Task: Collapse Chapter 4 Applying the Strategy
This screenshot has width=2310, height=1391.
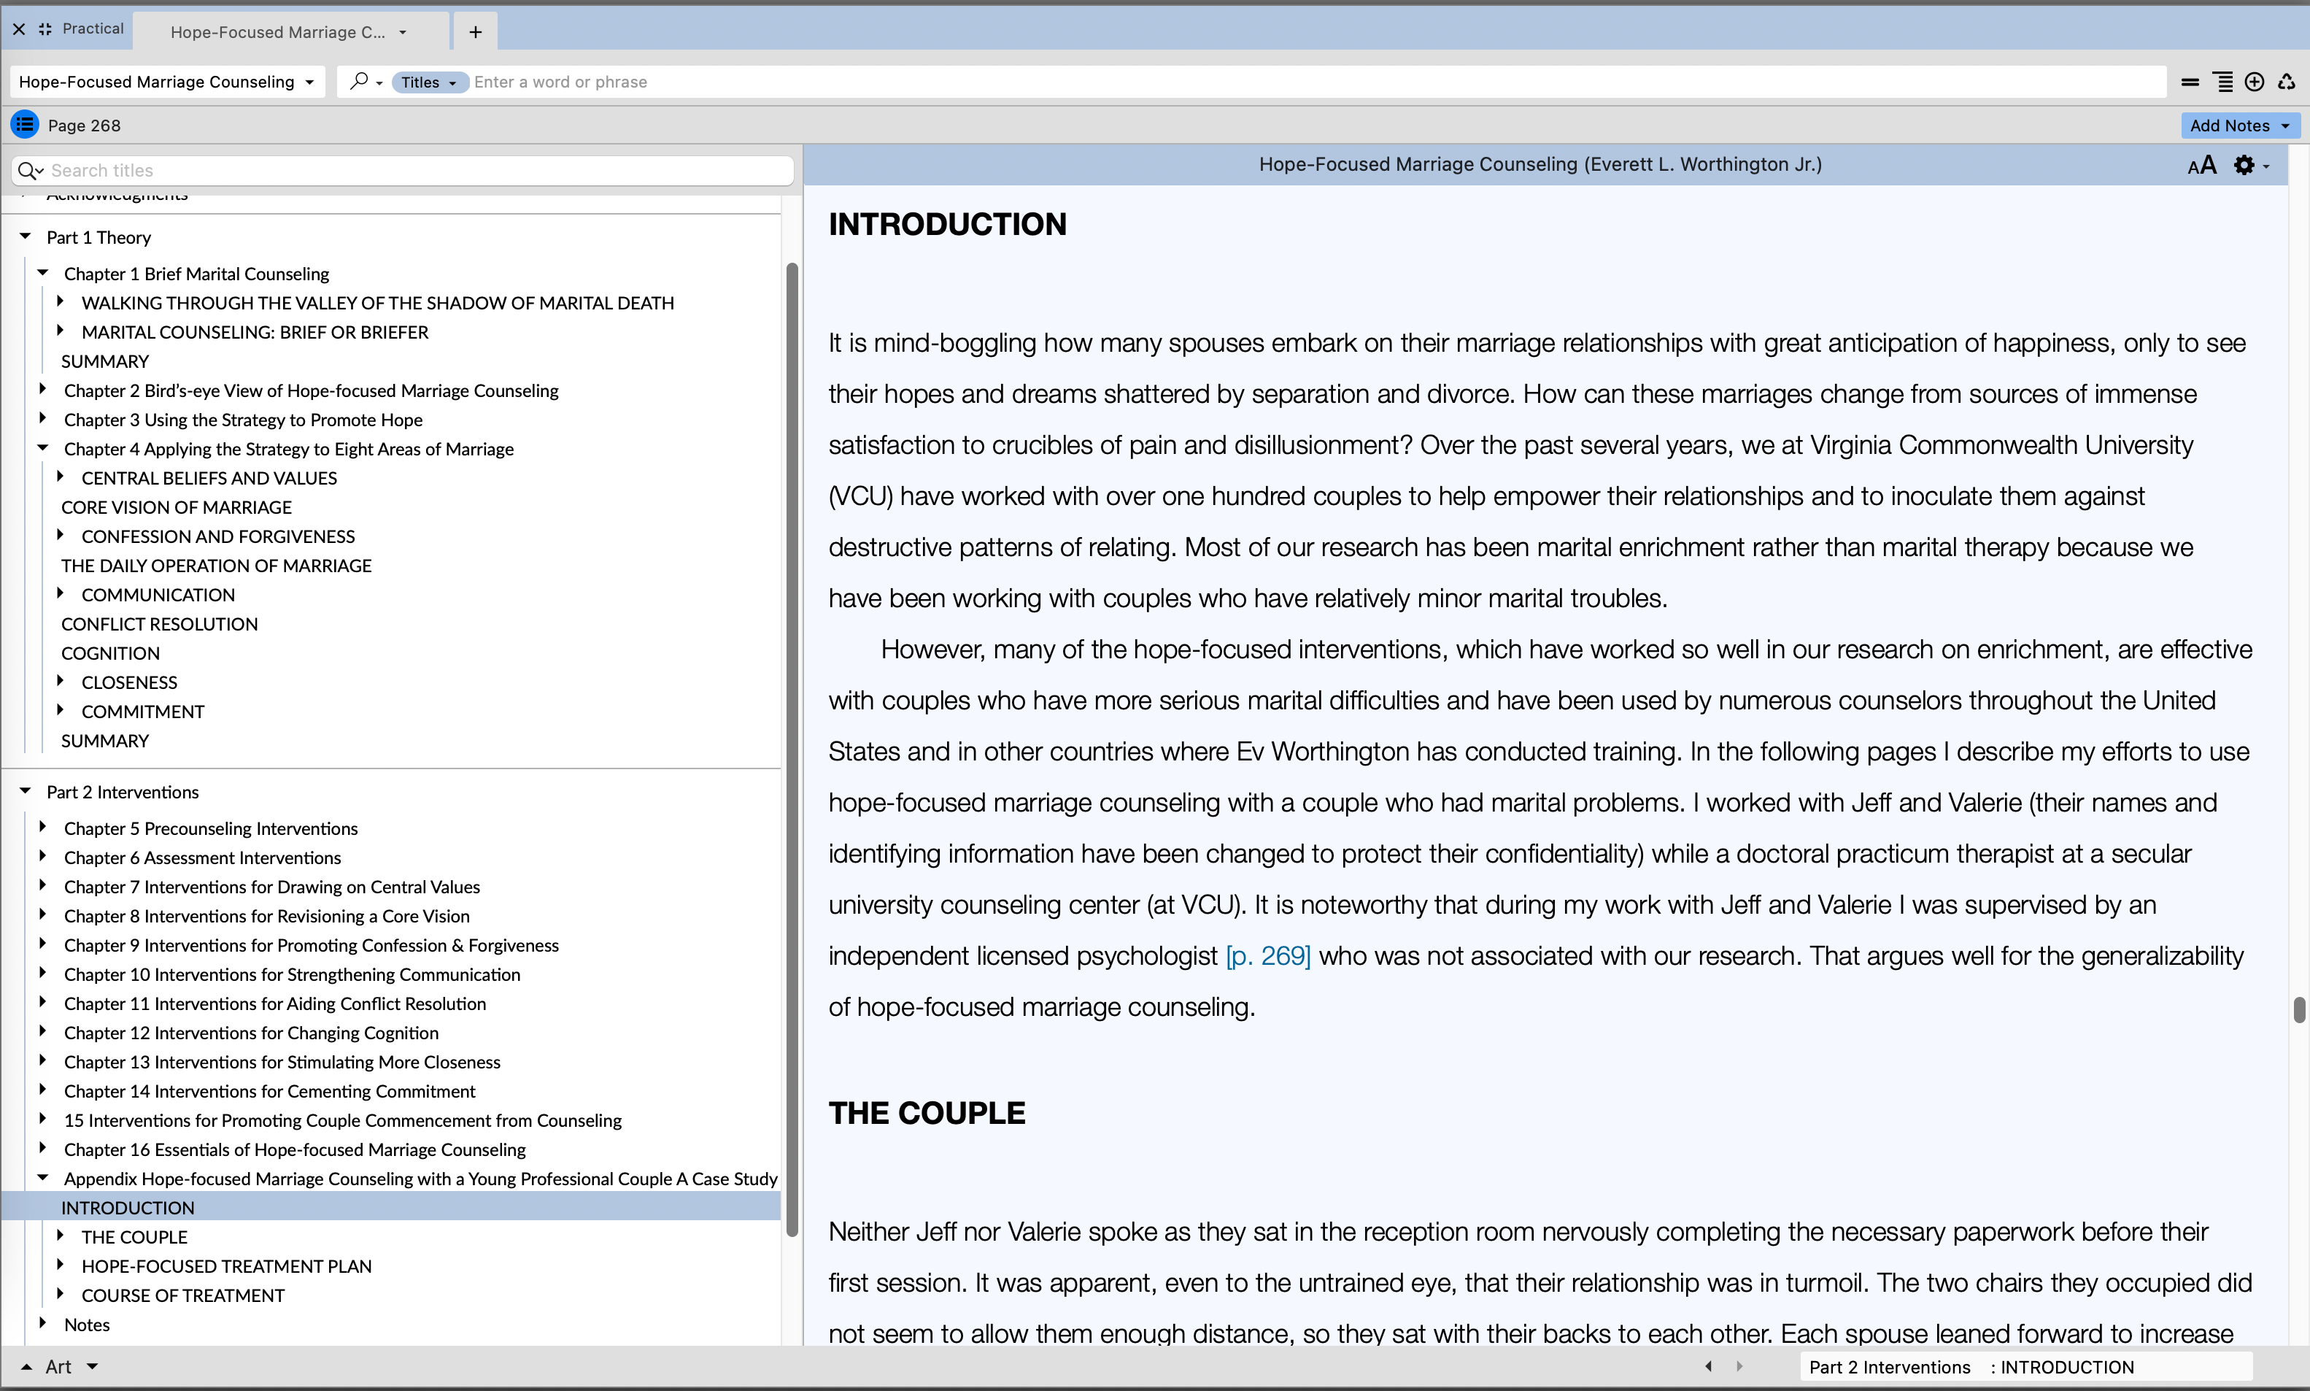Action: click(43, 448)
